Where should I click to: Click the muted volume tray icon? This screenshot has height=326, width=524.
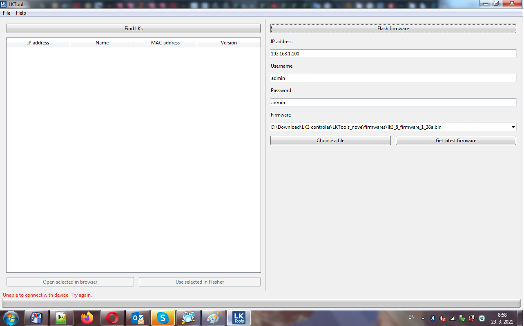coord(443,318)
